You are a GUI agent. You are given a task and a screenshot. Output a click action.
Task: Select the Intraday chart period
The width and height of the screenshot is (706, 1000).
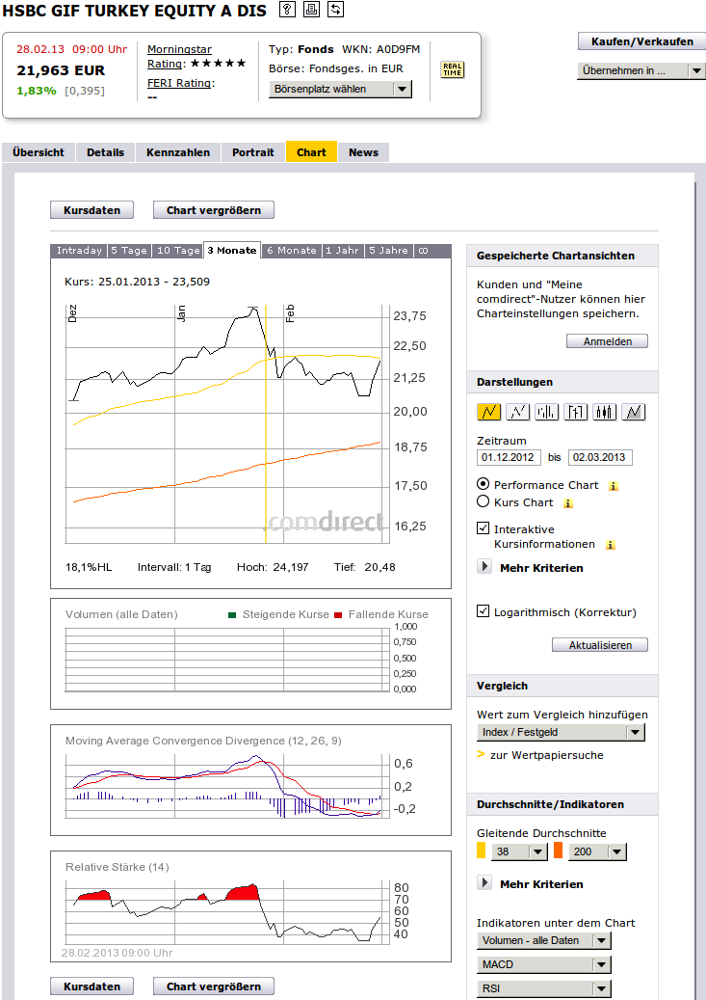pos(79,251)
